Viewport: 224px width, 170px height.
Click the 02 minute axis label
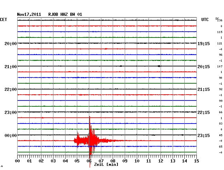point(41,161)
